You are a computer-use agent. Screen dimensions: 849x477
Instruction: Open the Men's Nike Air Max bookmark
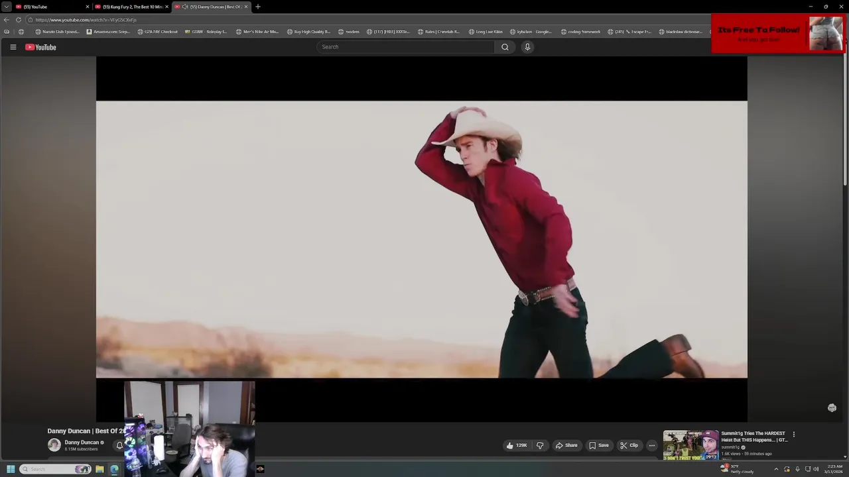[x=257, y=32]
